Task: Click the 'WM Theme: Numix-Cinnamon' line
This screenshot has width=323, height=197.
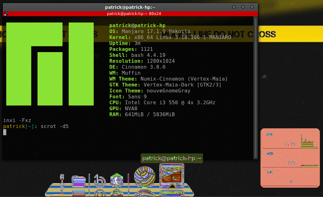Action: click(x=168, y=79)
